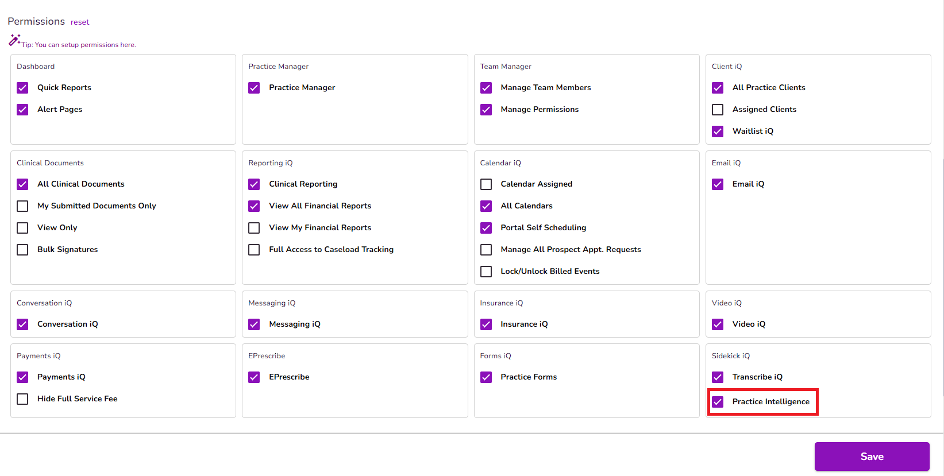This screenshot has height=476, width=944.
Task: Check Manage All Prospect Appt. Requests
Action: (x=486, y=250)
